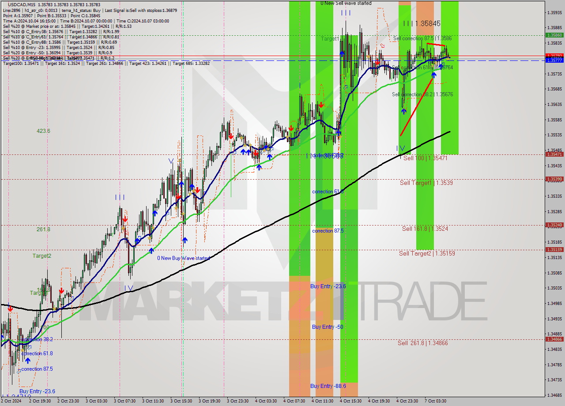Viewport: 565px width, 406px height.
Task: Click the '4 Oct 11:30' time label
Action: click(x=324, y=401)
